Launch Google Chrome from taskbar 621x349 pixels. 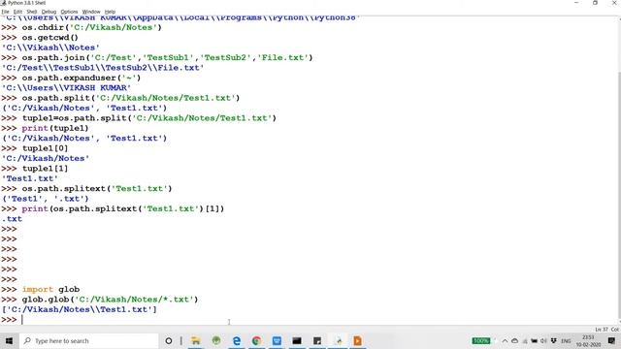256,340
